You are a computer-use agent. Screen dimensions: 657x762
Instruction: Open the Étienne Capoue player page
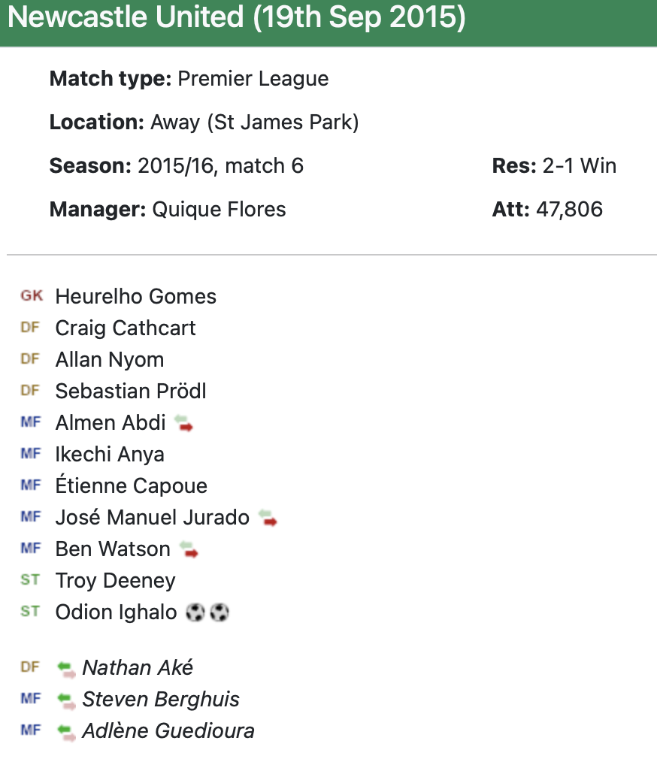pos(131,486)
